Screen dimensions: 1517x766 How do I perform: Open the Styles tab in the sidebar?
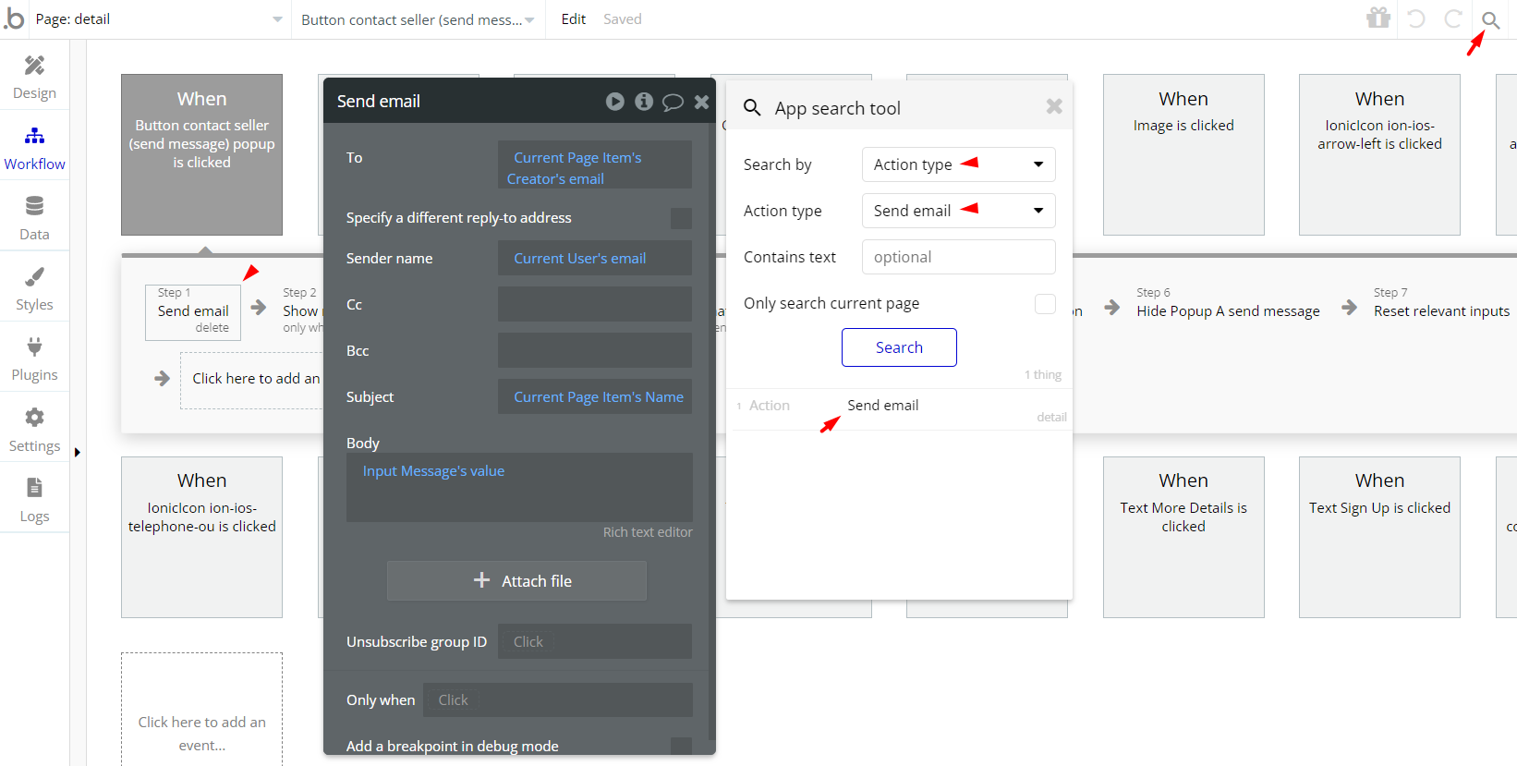[34, 289]
